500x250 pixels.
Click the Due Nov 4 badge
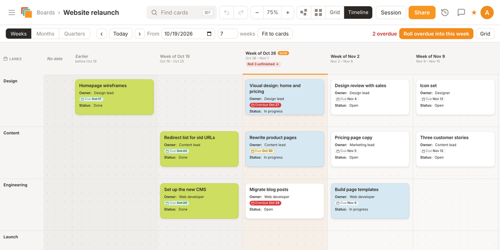pos(346,99)
